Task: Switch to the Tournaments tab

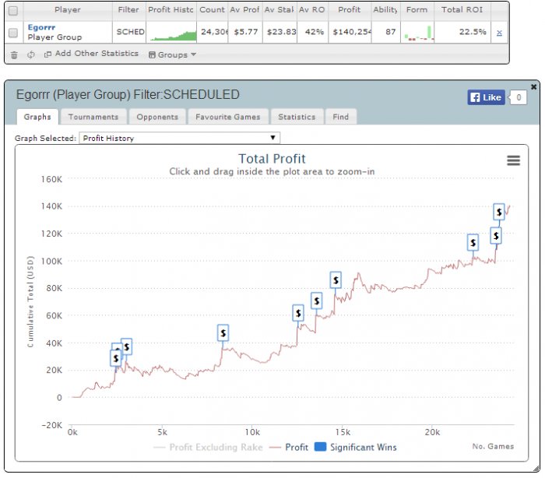Action: pyautogui.click(x=93, y=117)
